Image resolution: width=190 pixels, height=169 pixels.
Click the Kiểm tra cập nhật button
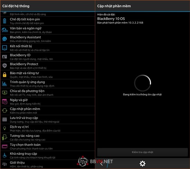coord(142,152)
